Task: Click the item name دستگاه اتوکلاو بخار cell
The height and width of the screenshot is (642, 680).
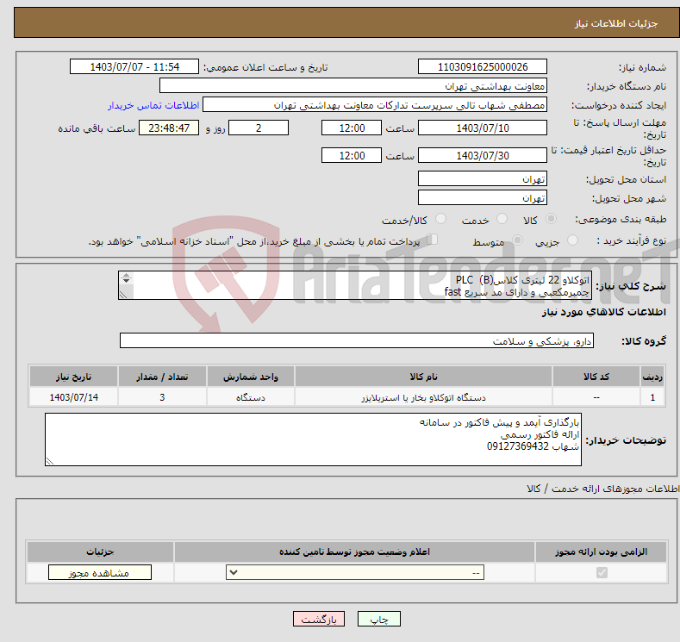Action: (423, 397)
